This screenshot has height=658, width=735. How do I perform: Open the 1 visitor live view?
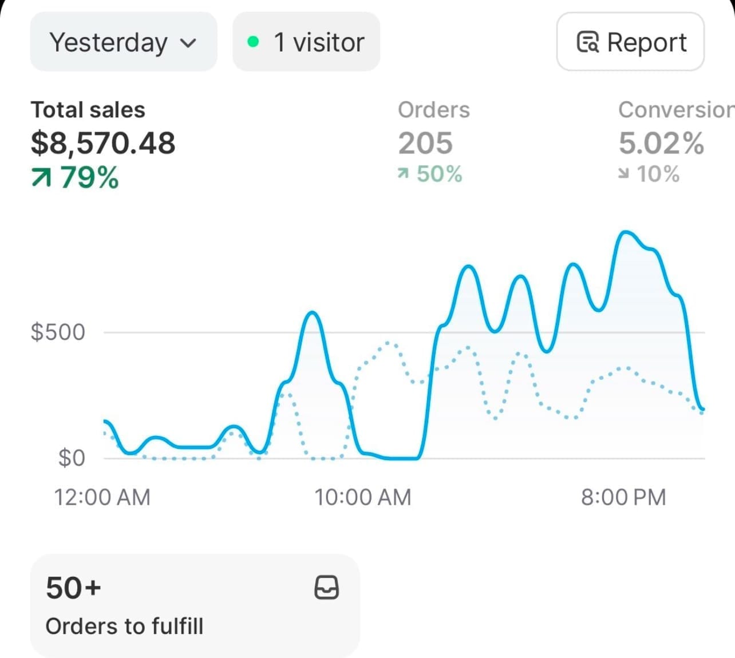tap(306, 42)
